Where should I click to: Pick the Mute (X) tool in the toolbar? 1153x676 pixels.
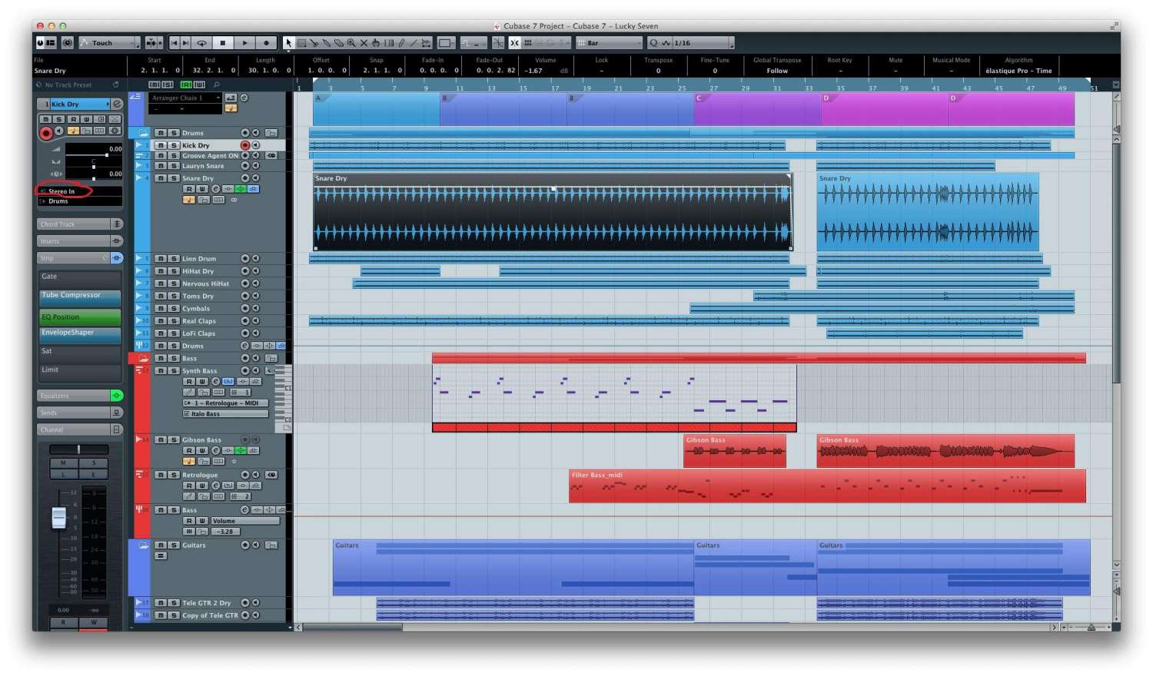click(364, 43)
